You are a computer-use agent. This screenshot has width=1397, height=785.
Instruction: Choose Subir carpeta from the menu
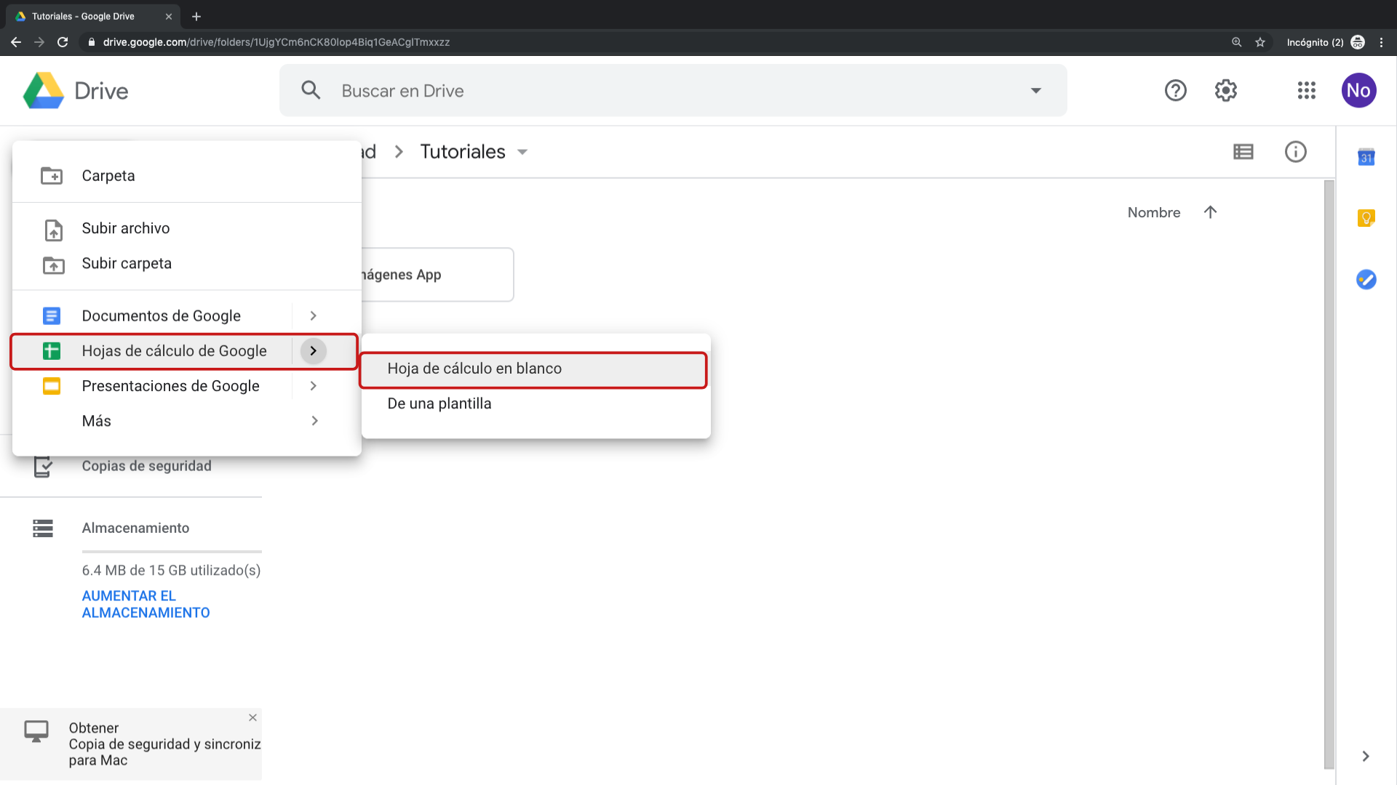click(186, 263)
